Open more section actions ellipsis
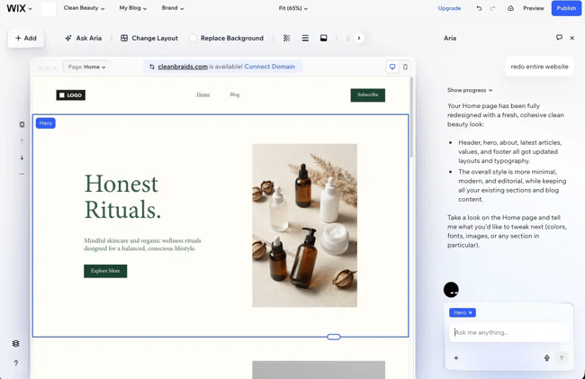585x379 pixels. click(x=22, y=174)
